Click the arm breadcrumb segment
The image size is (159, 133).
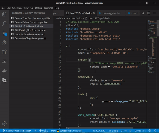[x=66, y=18]
